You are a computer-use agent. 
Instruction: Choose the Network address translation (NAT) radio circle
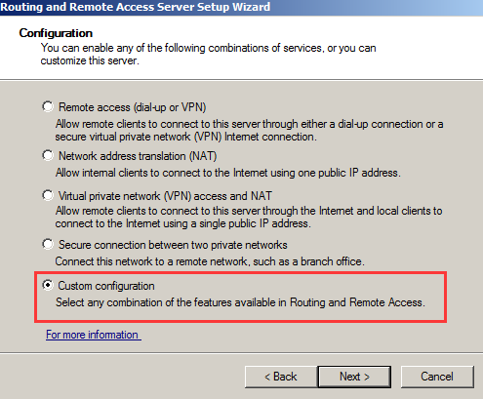48,155
